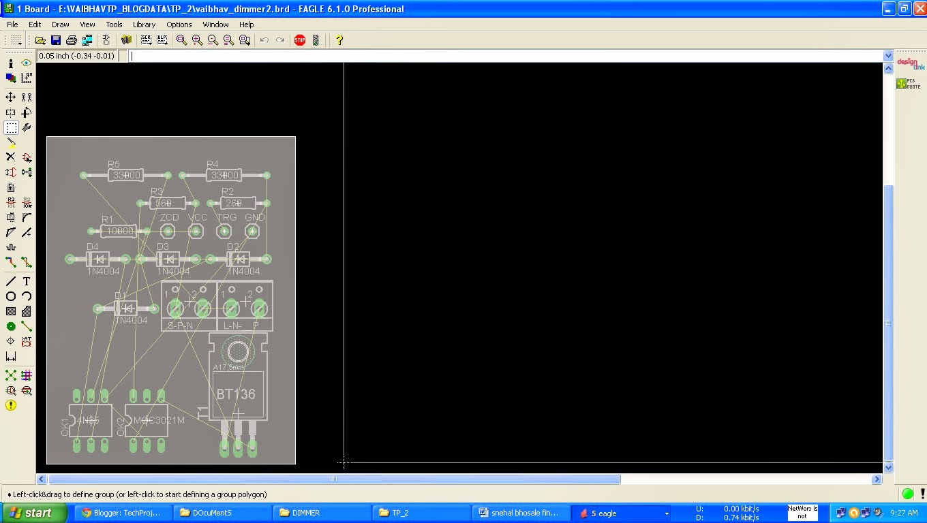Screen dimensions: 927x523
Task: Select the Polygon tool
Action: coord(27,311)
